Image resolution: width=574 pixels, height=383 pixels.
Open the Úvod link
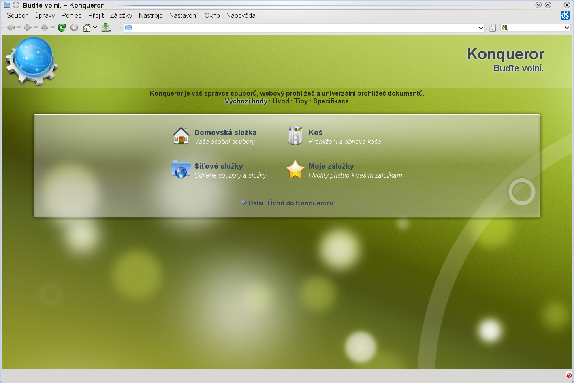click(281, 101)
